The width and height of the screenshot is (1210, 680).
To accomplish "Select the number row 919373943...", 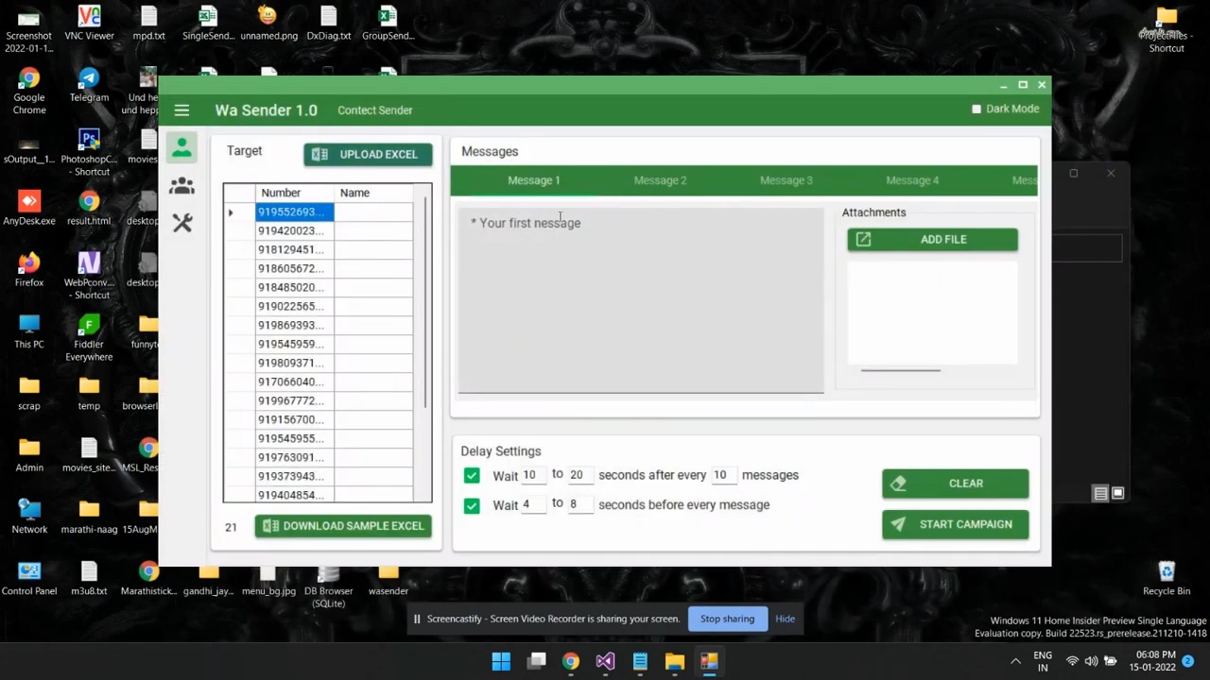I will [x=294, y=476].
